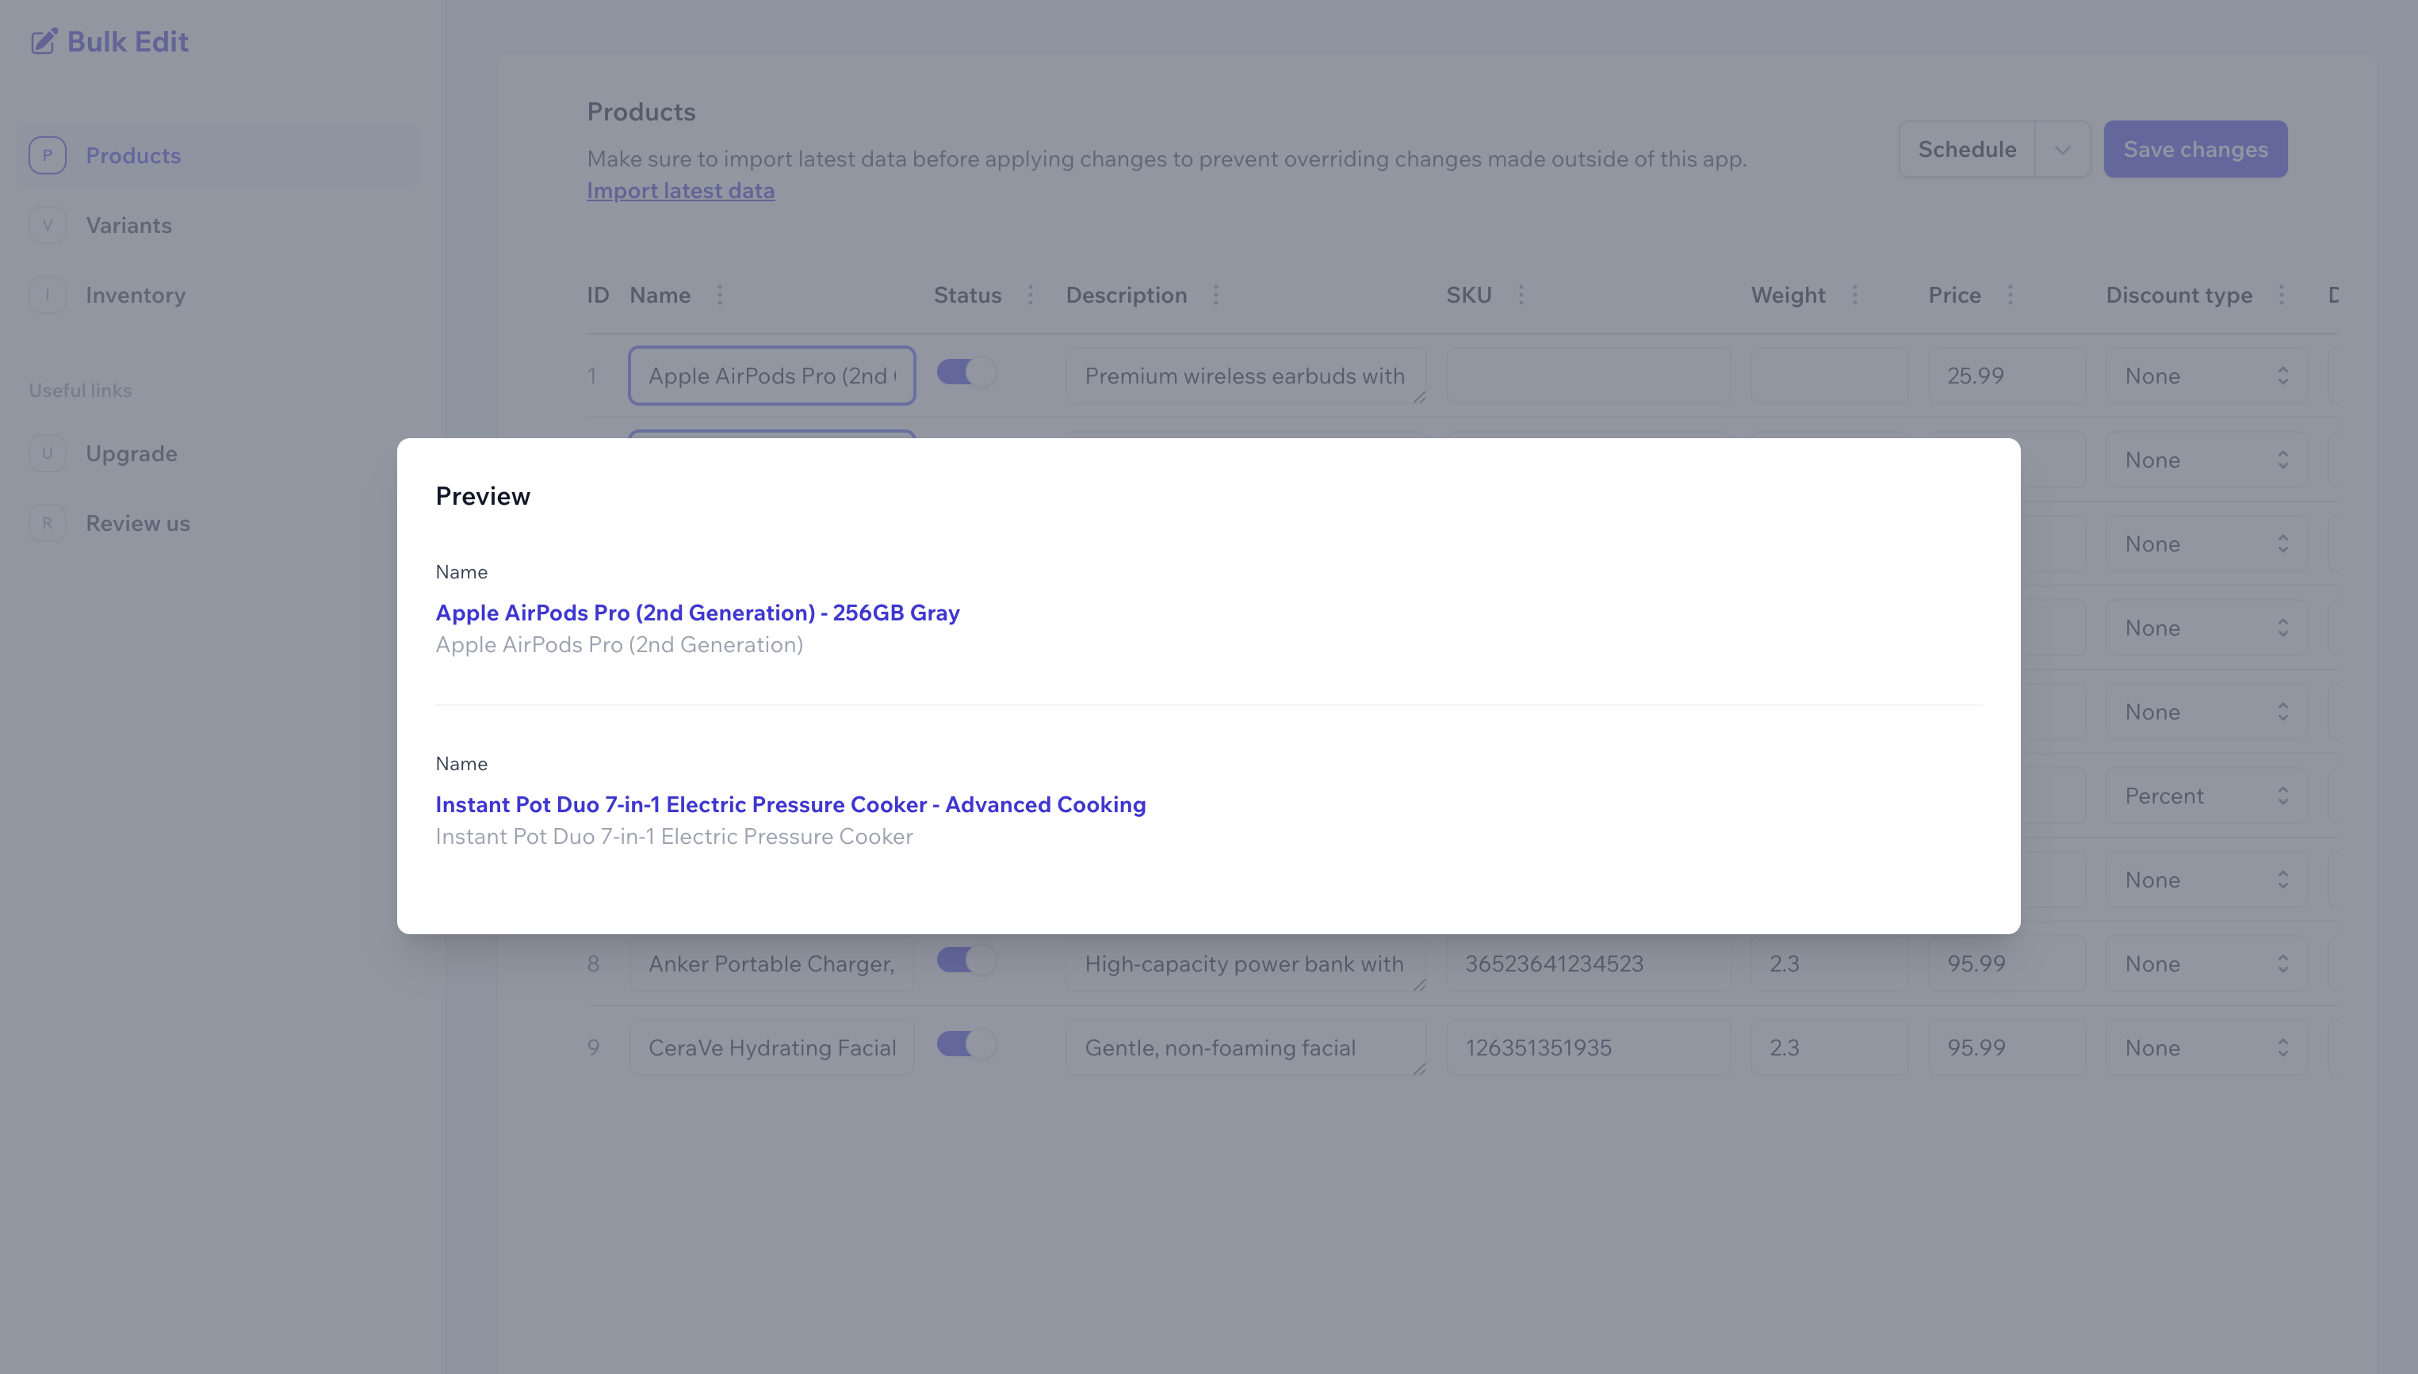Viewport: 2418px width, 1374px height.
Task: Click weight field in CeraVe row
Action: click(1830, 1048)
